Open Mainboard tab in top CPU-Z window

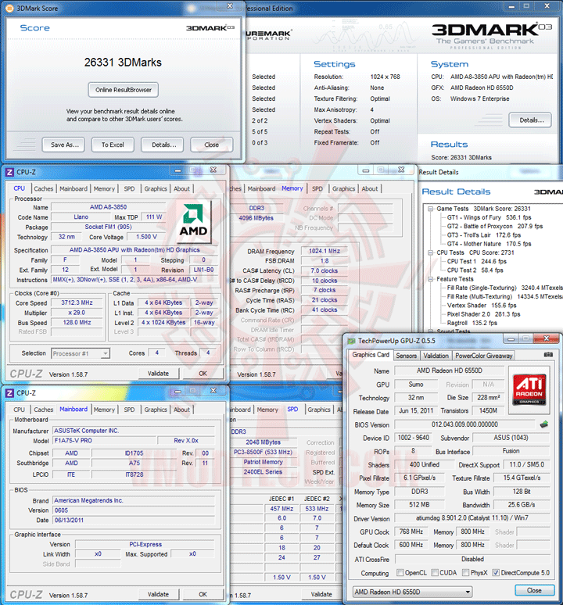pyautogui.click(x=74, y=188)
